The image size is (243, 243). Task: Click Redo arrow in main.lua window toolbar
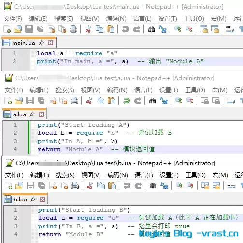point(137,29)
